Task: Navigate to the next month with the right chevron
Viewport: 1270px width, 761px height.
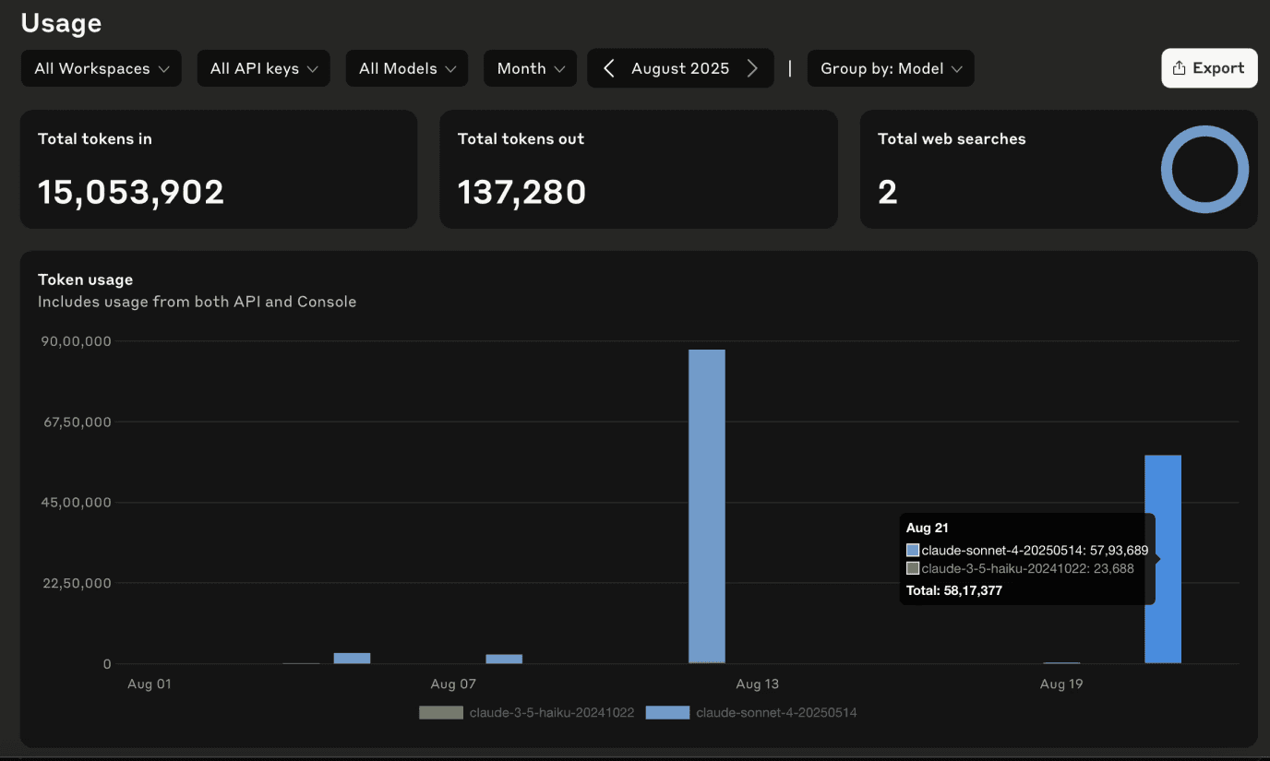Action: click(752, 67)
